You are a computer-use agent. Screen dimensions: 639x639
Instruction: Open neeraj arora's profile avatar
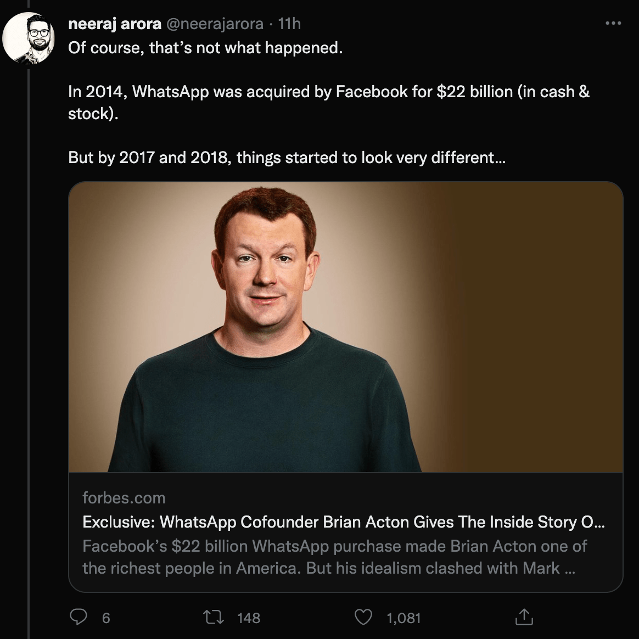(29, 38)
